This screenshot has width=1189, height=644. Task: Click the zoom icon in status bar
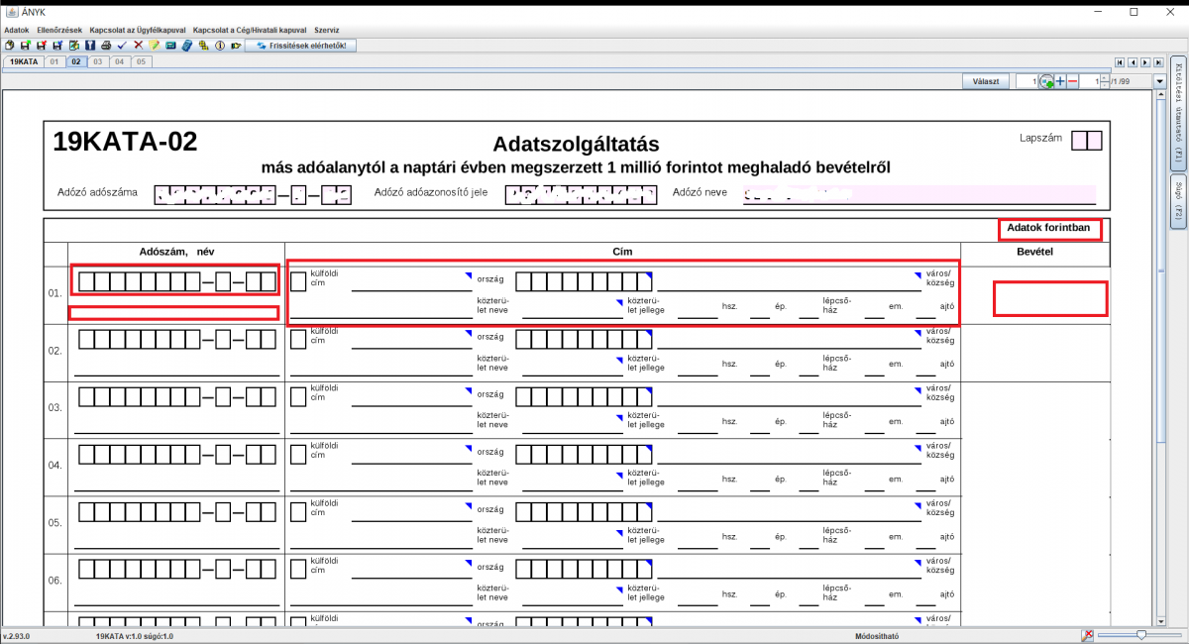(1087, 635)
